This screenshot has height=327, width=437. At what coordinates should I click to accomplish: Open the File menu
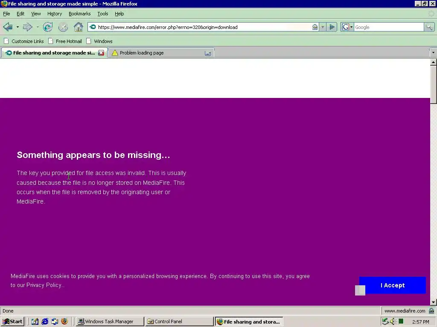point(6,14)
